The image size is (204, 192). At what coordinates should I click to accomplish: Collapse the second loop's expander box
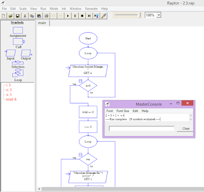[81, 154]
